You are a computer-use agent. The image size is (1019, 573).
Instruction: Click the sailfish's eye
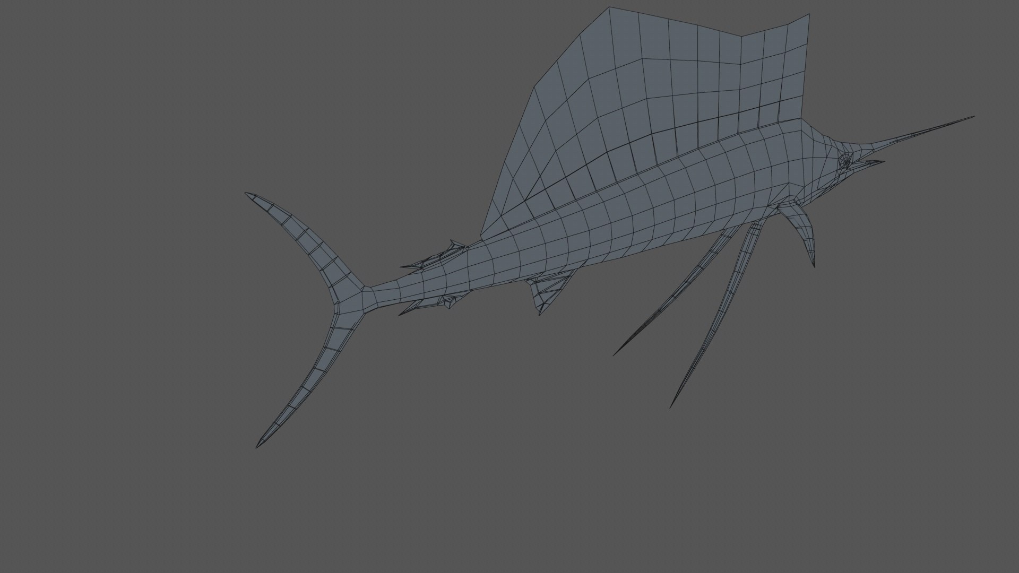(x=844, y=160)
